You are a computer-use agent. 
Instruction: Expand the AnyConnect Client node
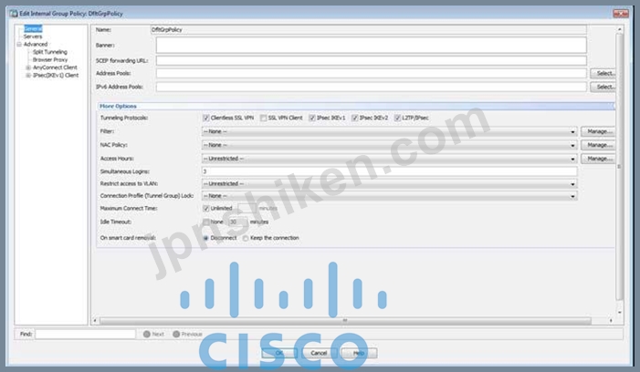[28, 67]
